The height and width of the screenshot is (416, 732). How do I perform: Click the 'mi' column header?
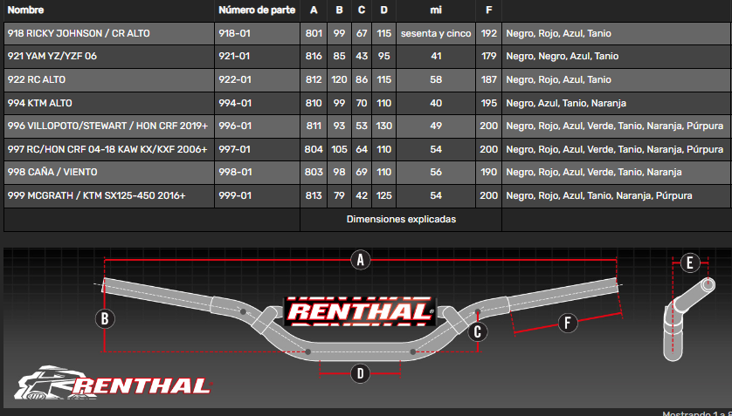(x=436, y=10)
